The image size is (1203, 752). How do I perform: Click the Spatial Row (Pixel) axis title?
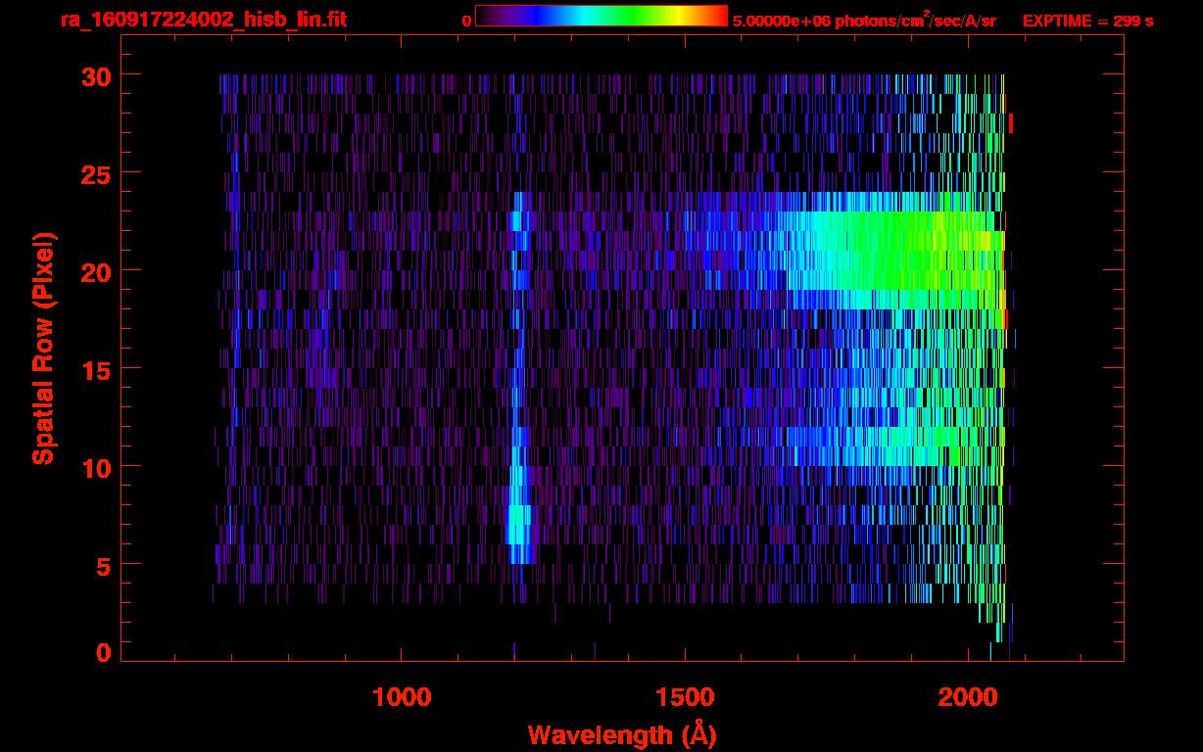(x=43, y=349)
